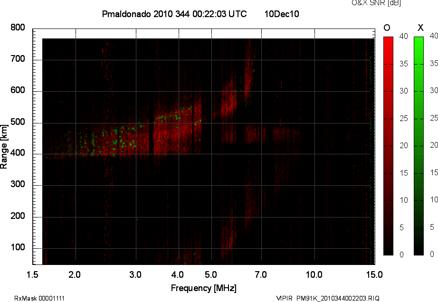Click the 2.0 frequency tick label
438x302 pixels.
(75, 274)
